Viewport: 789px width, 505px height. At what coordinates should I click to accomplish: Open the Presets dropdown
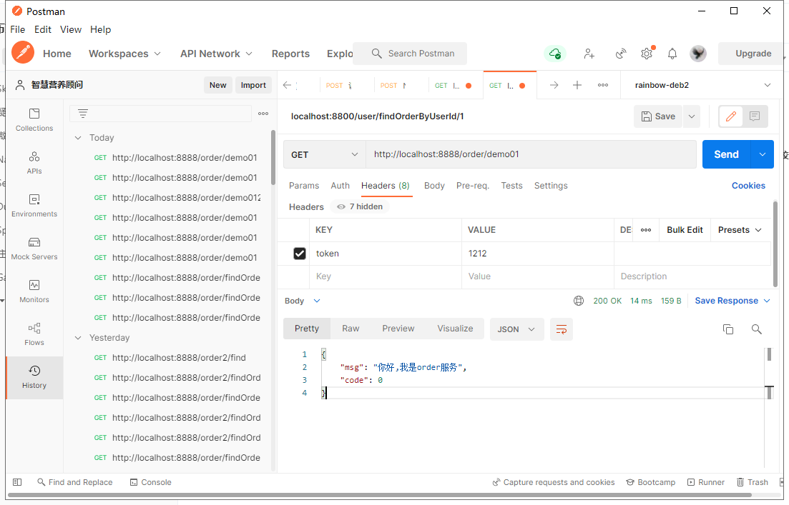coord(740,229)
